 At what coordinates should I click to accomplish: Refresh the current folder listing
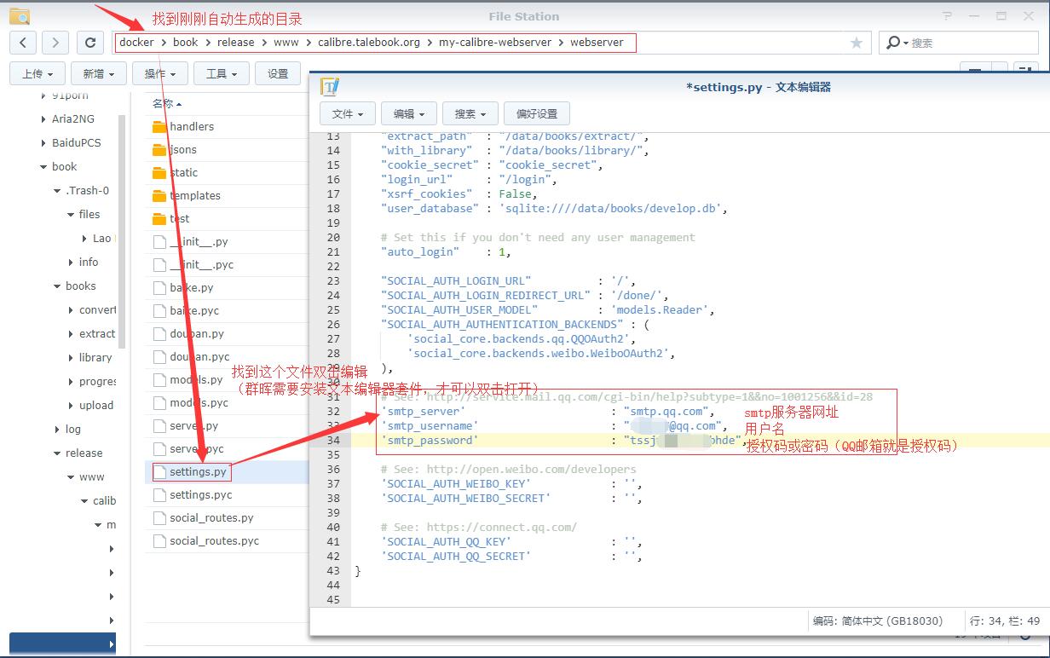point(90,43)
